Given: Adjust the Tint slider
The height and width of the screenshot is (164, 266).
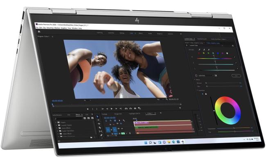Looking at the screenshot, I should click(234, 131).
